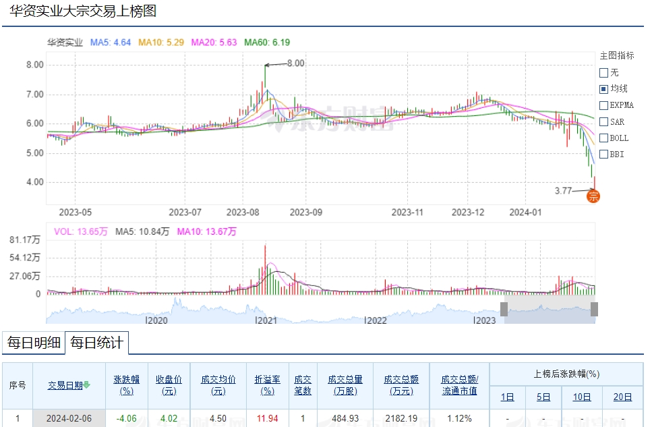
Task: Enable the EXPMA indicator
Action: point(604,105)
